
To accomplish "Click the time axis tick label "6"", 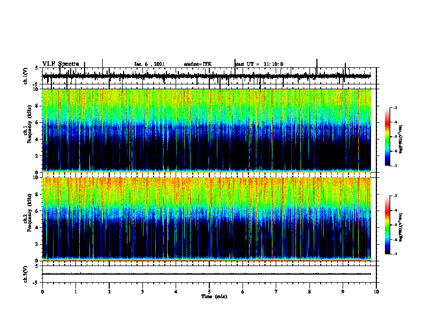I will (243, 292).
